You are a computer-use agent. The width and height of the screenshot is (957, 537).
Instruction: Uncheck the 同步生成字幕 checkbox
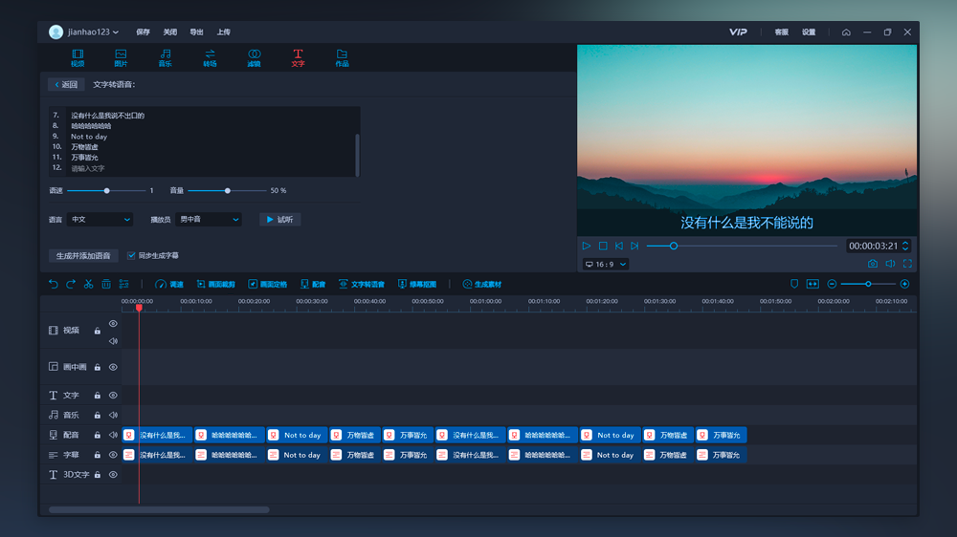click(131, 255)
